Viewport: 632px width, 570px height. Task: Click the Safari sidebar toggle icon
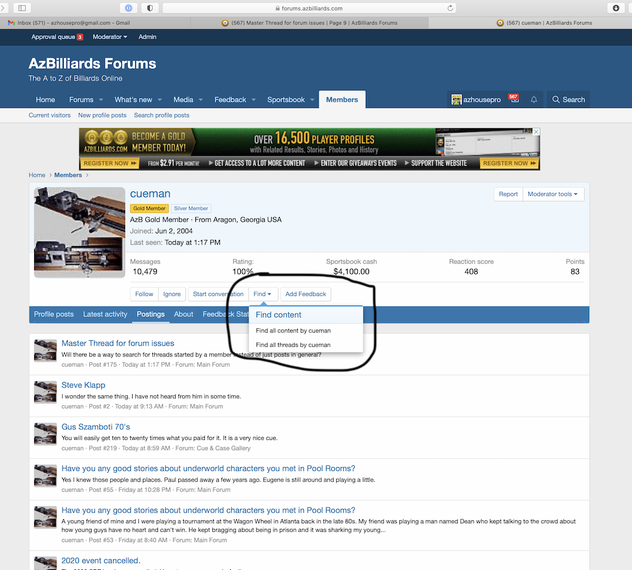22,8
